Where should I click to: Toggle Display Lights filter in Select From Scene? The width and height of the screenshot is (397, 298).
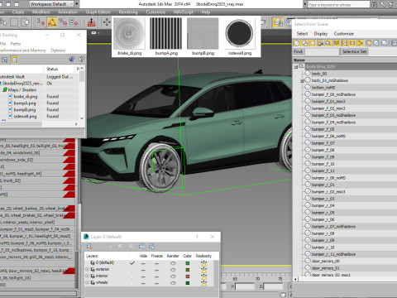313,43
